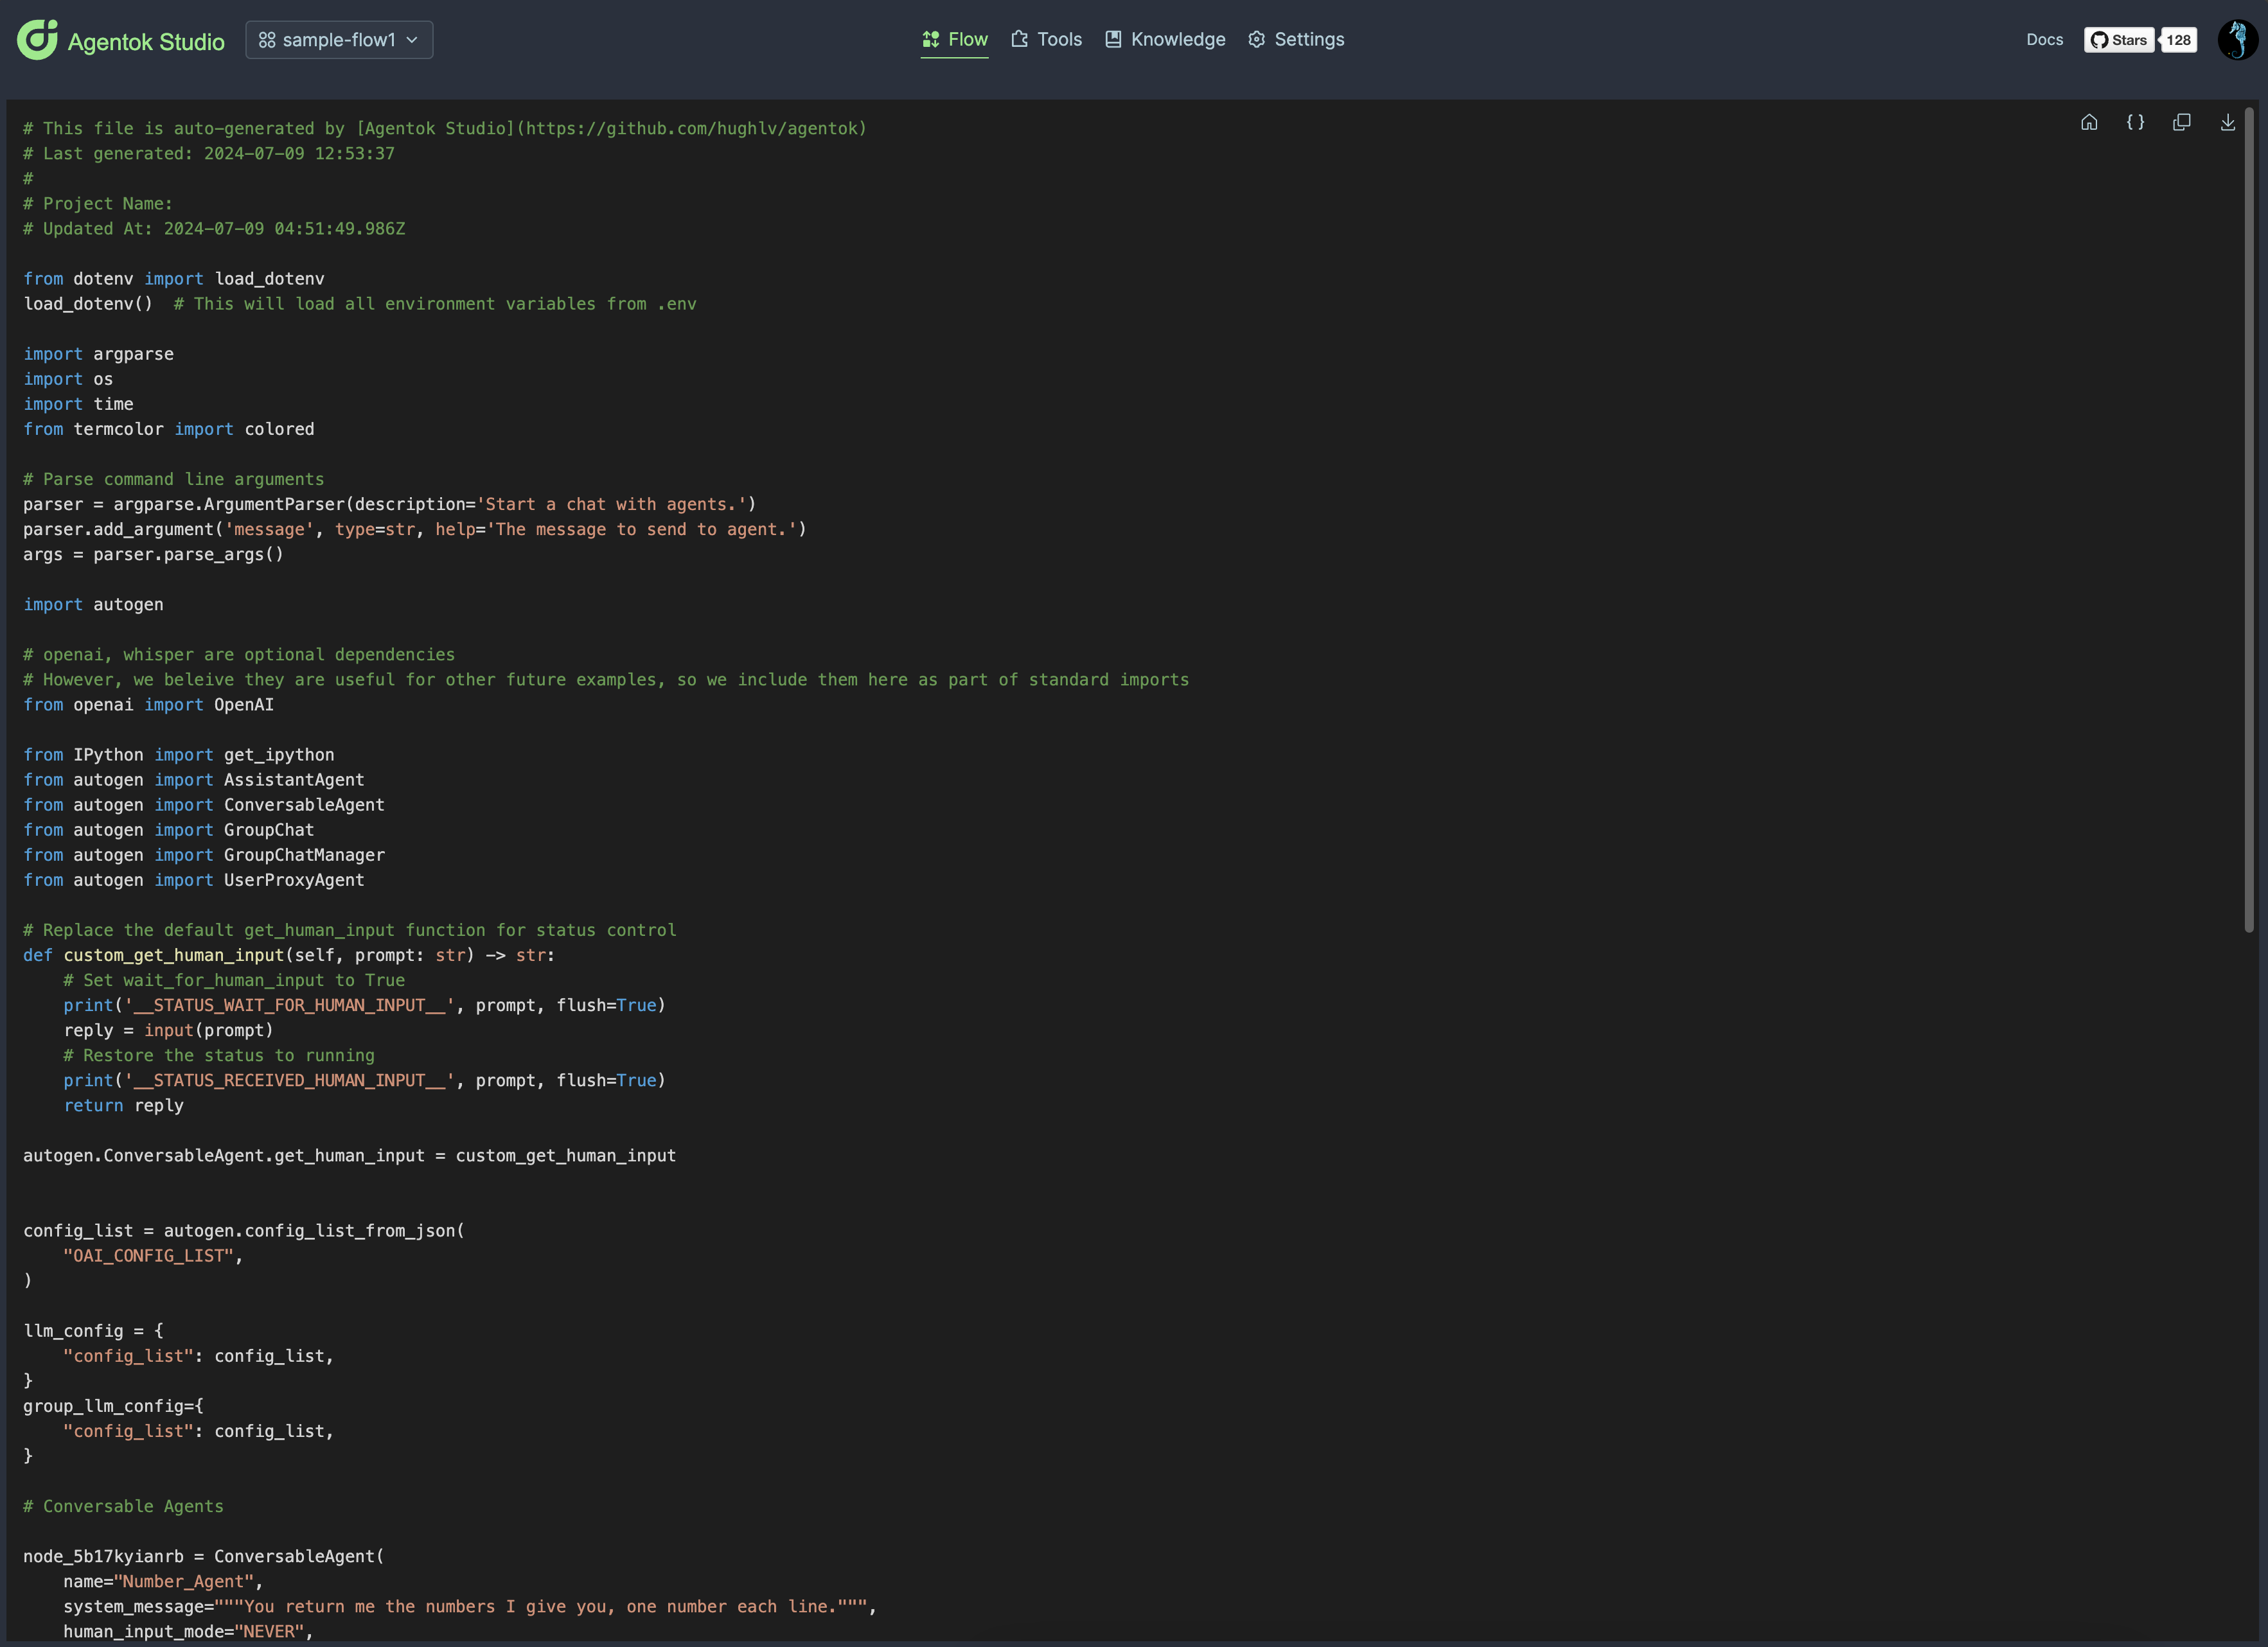Click the user avatar in top right
The height and width of the screenshot is (1647, 2268).
(x=2237, y=40)
